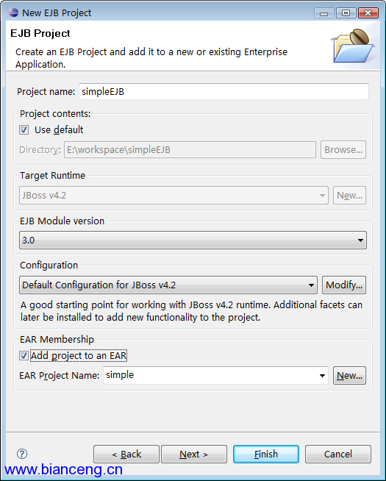Click the Eclipse icon in title bar

pos(13,13)
